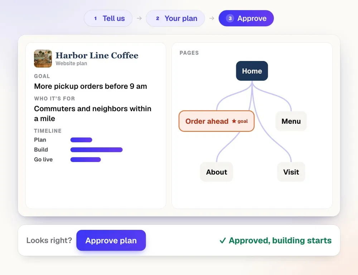Select the Home page node
The image size is (358, 275).
click(252, 71)
